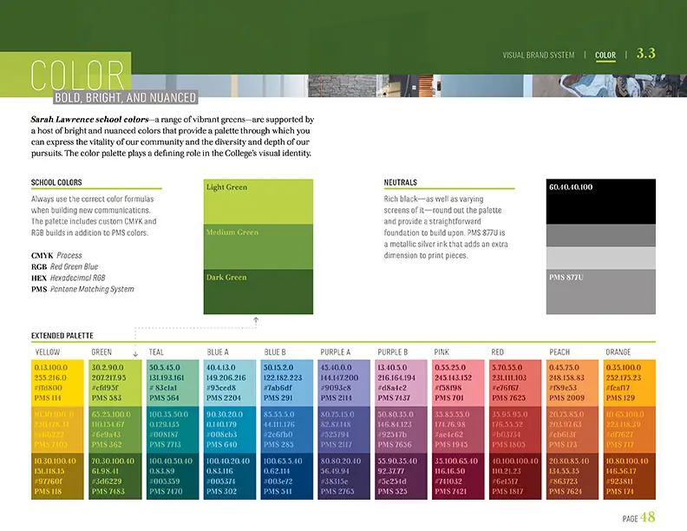687x531 pixels.
Task: Pick the orange PMS 717 swatch
Action: (x=630, y=429)
